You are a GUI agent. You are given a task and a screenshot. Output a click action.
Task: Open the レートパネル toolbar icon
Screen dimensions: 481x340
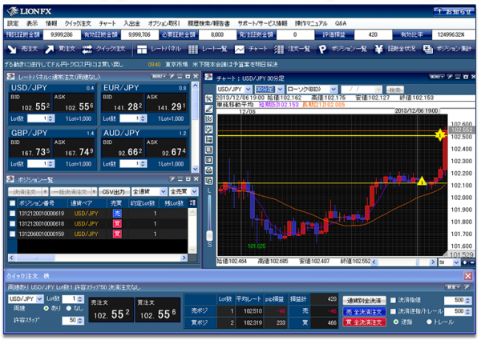click(x=142, y=50)
